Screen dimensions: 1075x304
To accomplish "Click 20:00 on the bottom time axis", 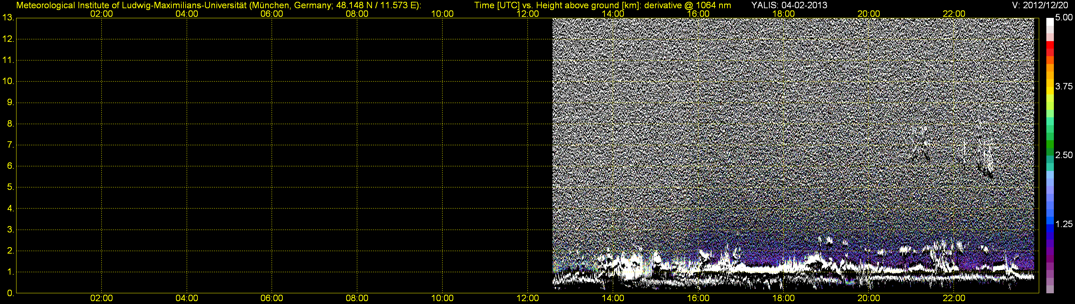I will click(x=869, y=298).
